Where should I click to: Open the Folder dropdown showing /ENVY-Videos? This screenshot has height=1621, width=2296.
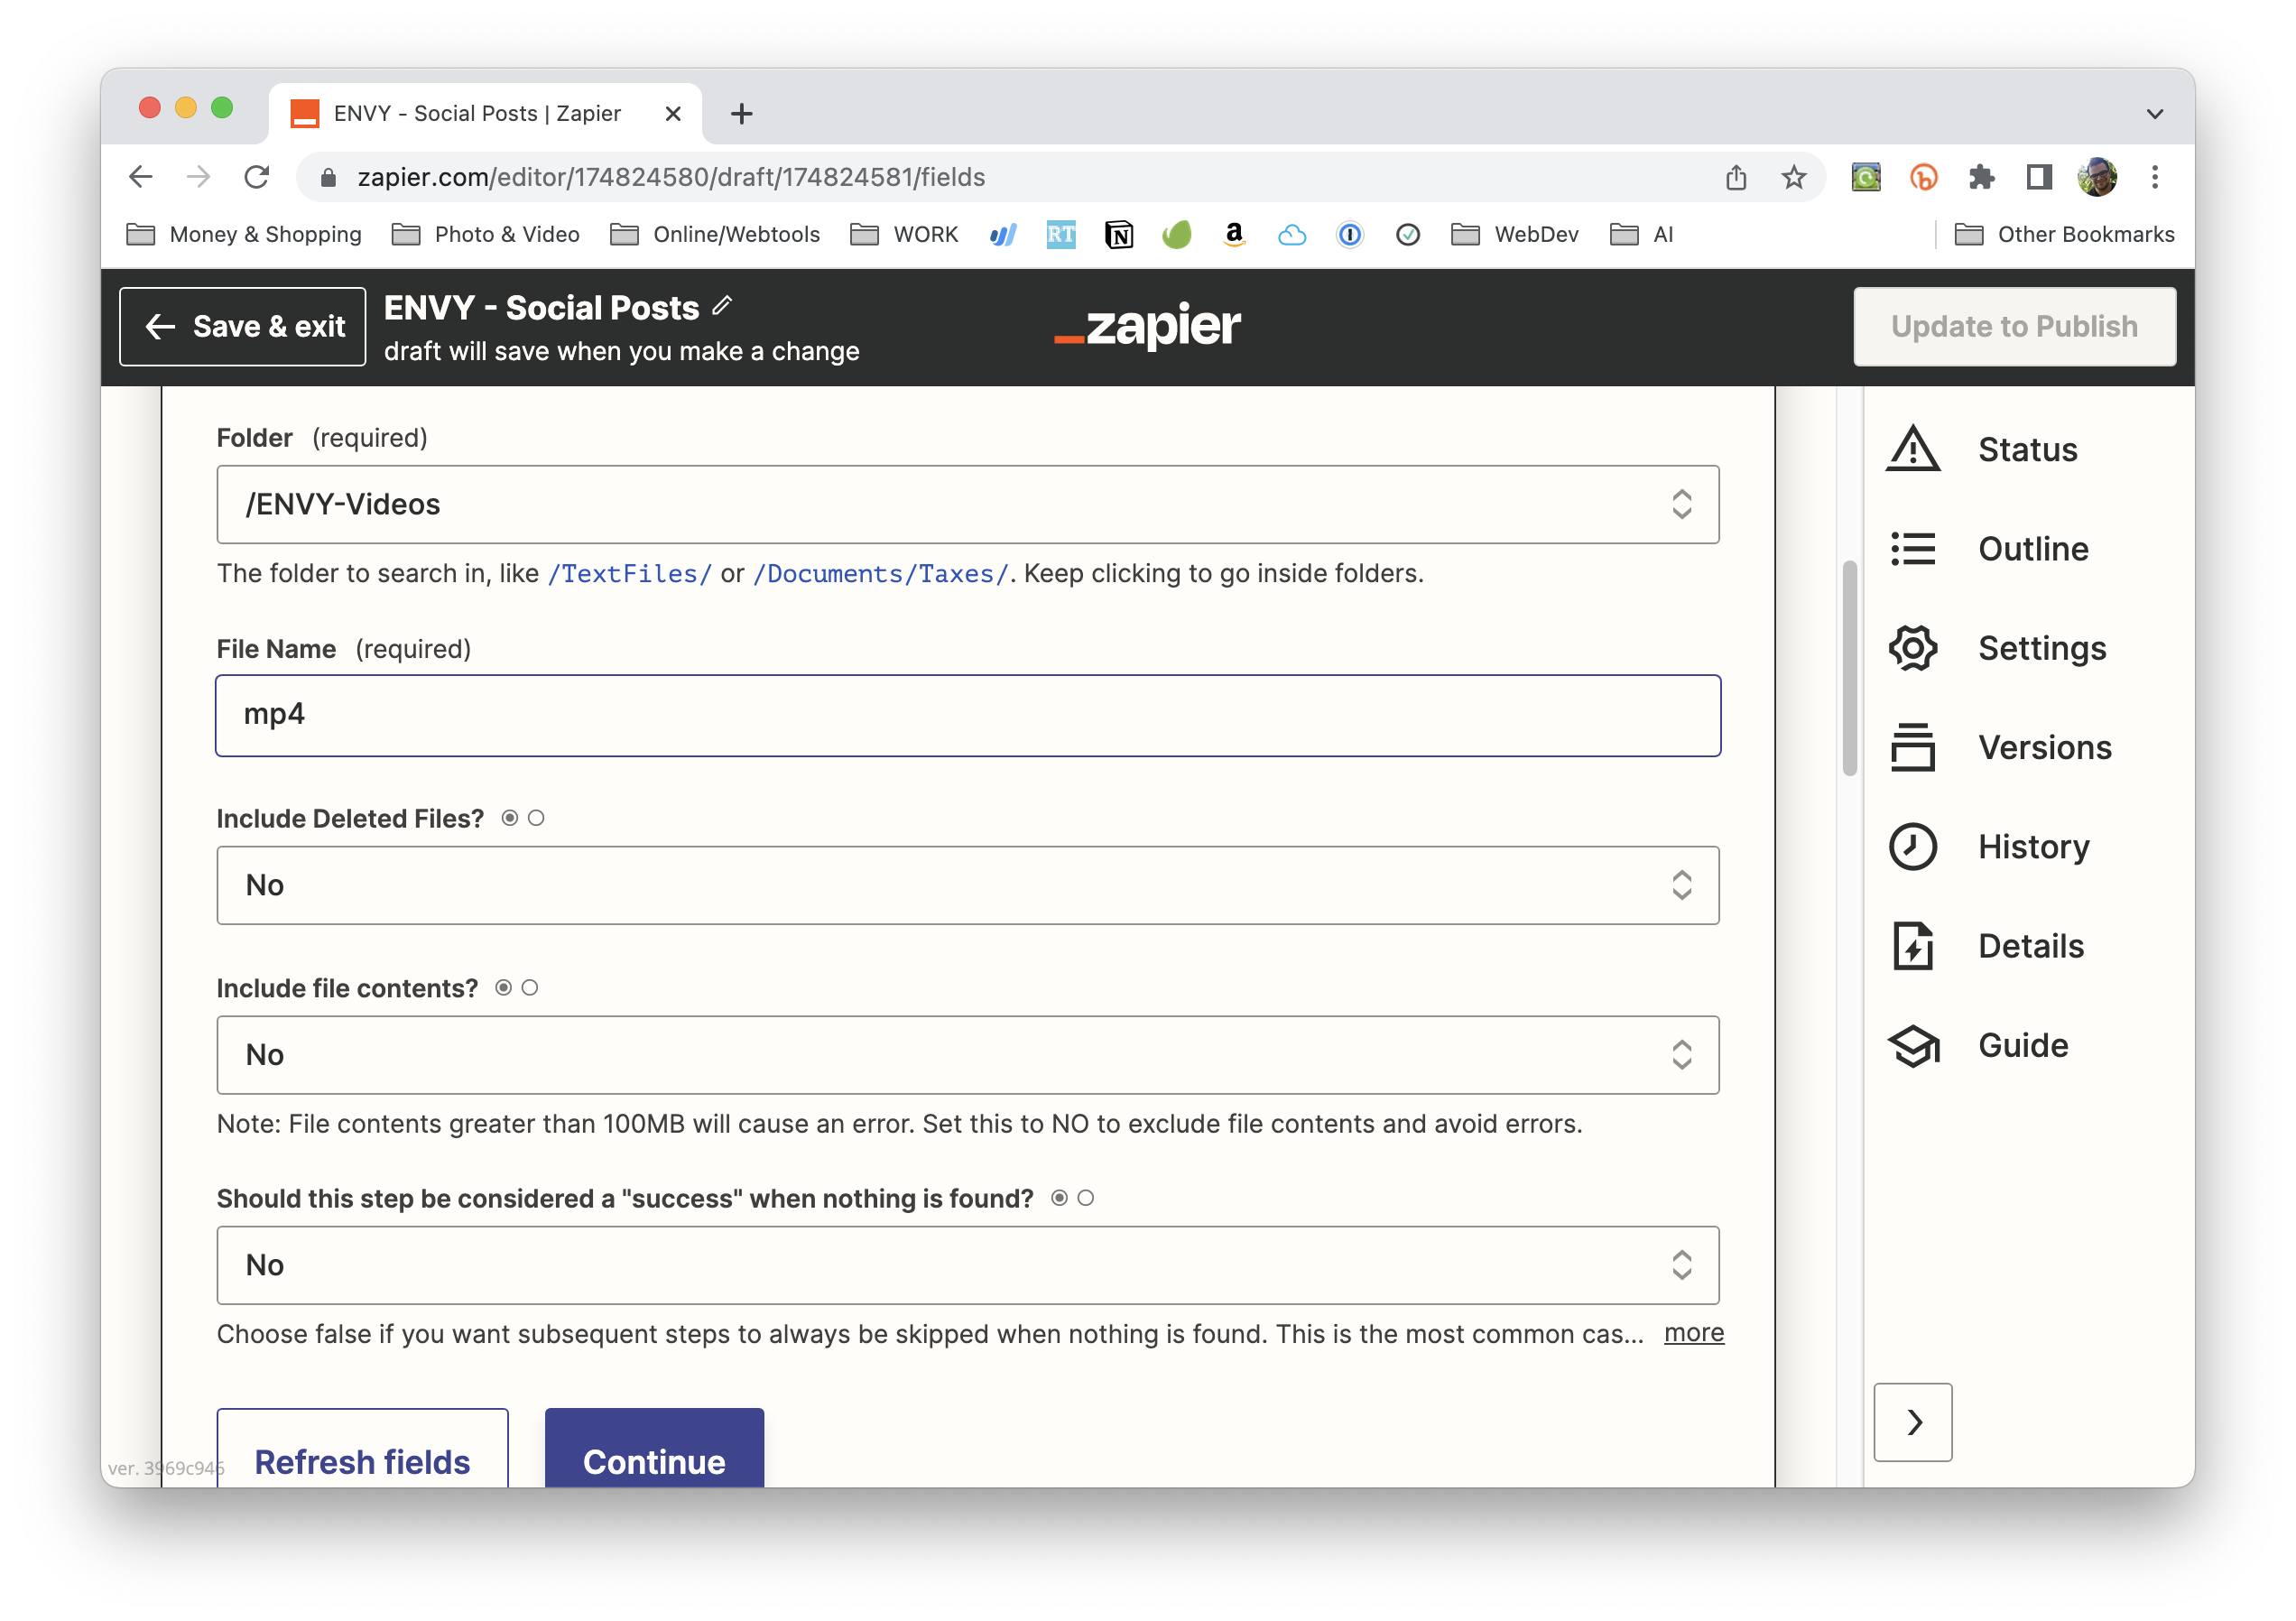pyautogui.click(x=968, y=504)
